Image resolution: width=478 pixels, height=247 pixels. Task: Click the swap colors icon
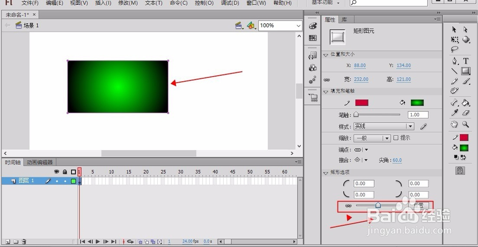click(463, 157)
